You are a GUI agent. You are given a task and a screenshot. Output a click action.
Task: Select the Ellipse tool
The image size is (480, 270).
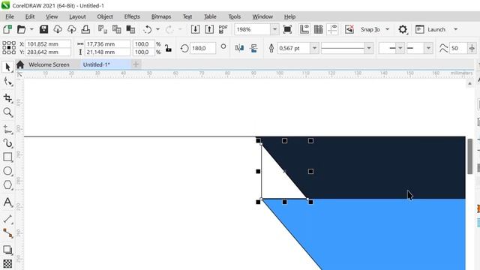tap(7, 171)
